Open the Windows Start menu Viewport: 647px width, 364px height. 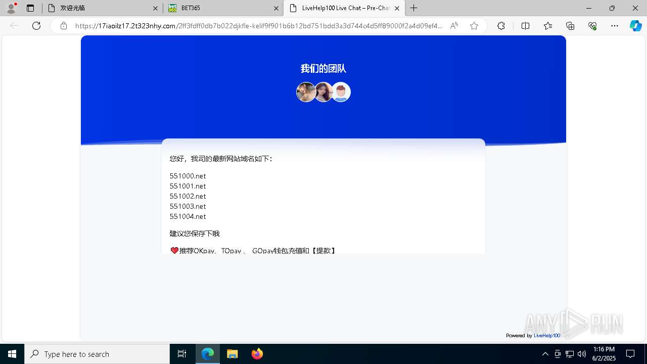click(x=12, y=354)
